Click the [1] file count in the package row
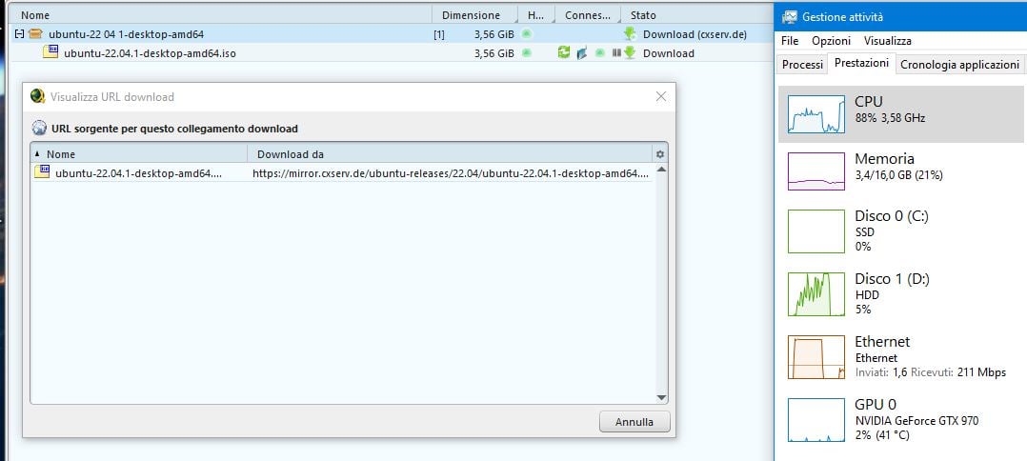1027x461 pixels. (x=439, y=34)
